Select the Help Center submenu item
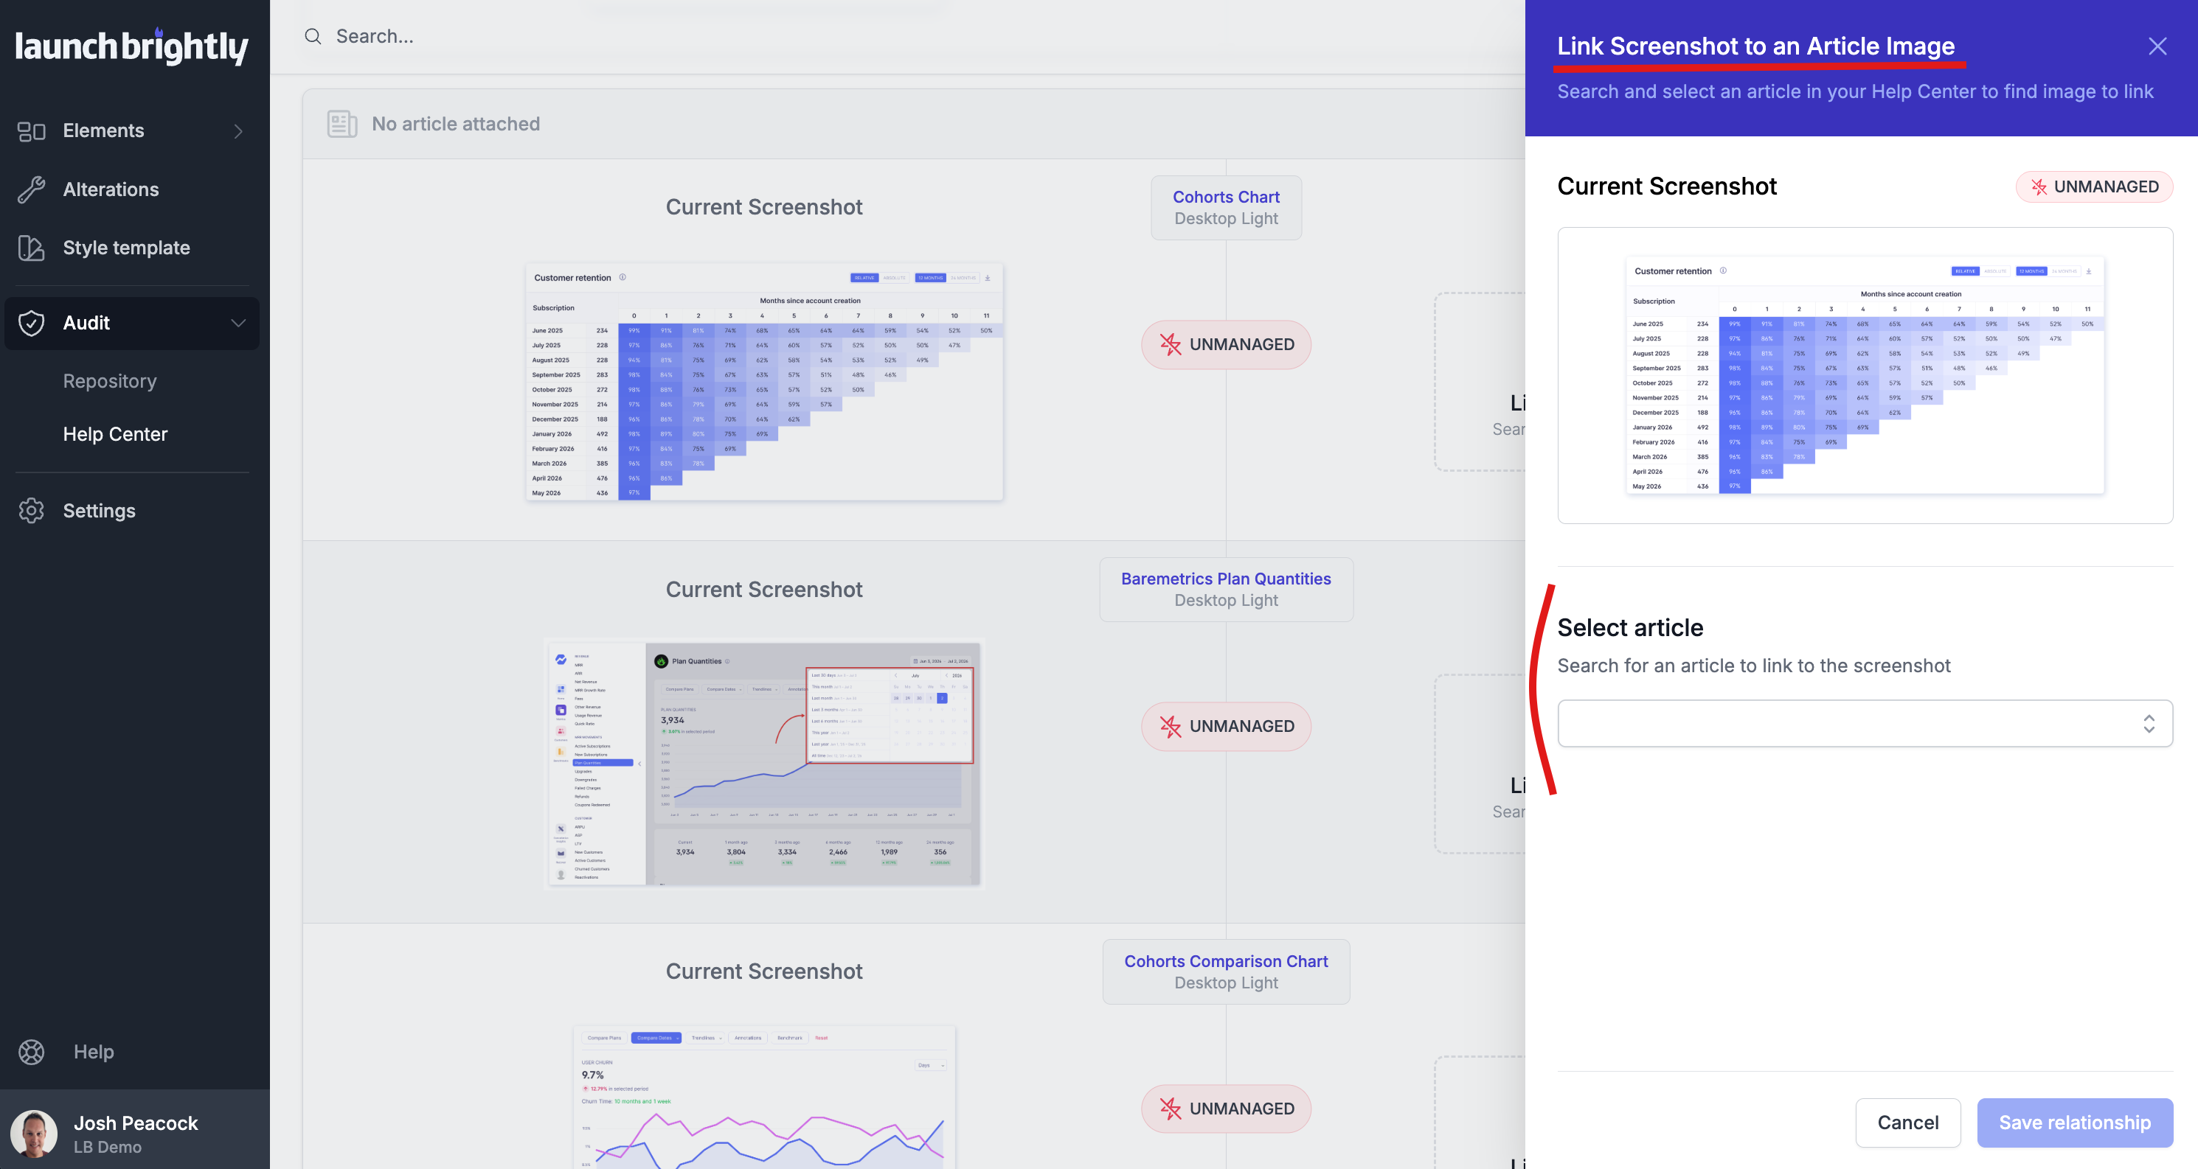The height and width of the screenshot is (1169, 2198). coord(115,434)
